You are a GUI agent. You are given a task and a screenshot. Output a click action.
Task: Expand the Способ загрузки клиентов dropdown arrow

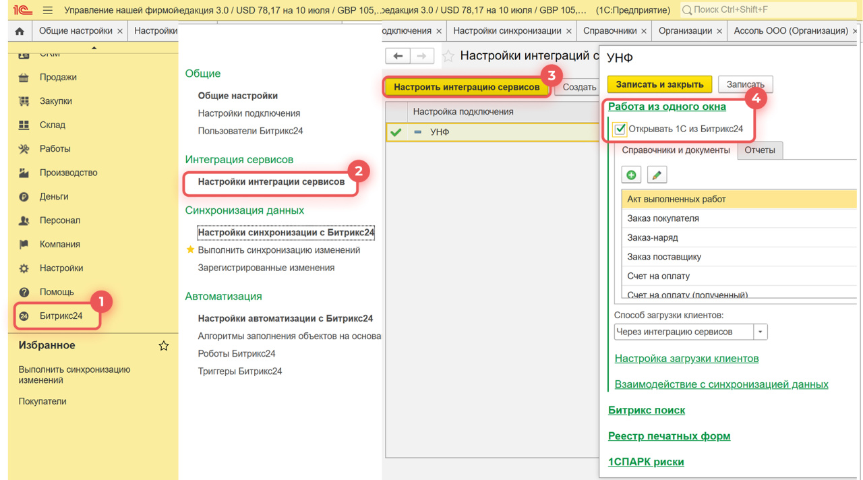click(761, 332)
